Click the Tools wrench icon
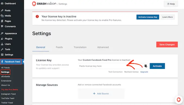This screenshot has height=105, width=184. pos(2,49)
